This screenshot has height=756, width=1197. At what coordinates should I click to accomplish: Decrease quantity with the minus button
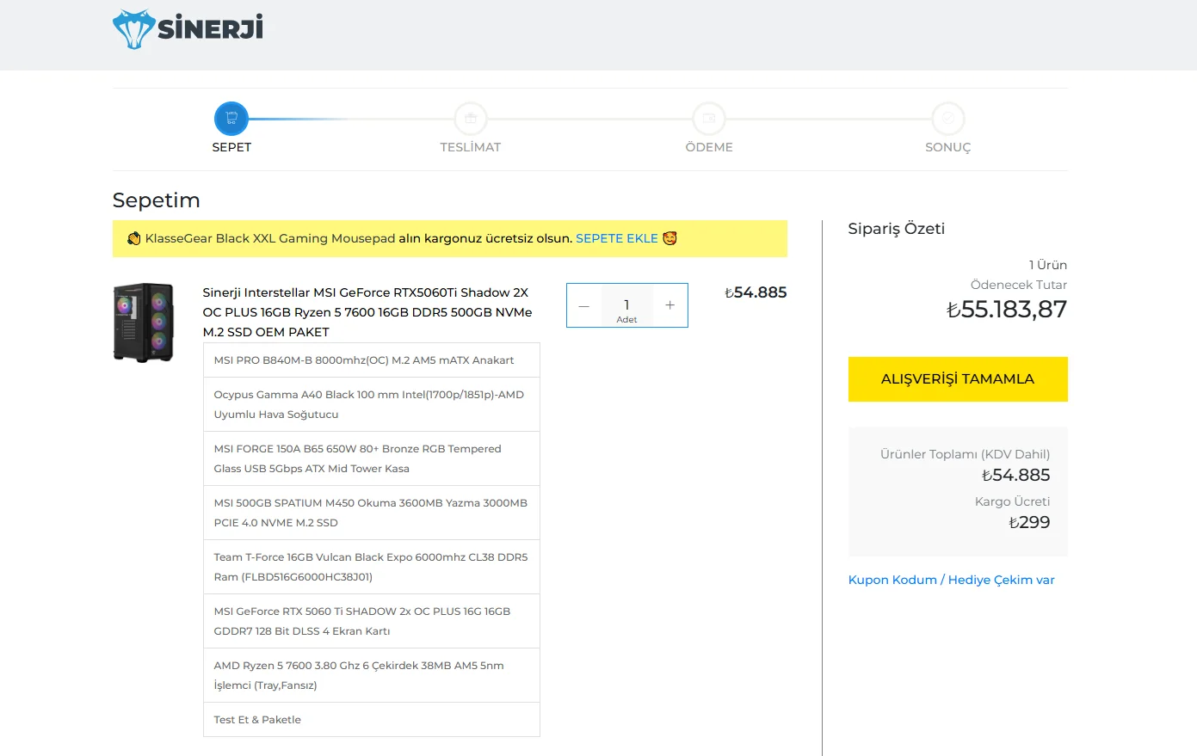coord(584,305)
